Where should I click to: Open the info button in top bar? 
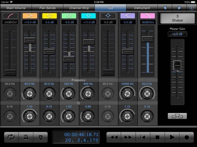point(192,8)
